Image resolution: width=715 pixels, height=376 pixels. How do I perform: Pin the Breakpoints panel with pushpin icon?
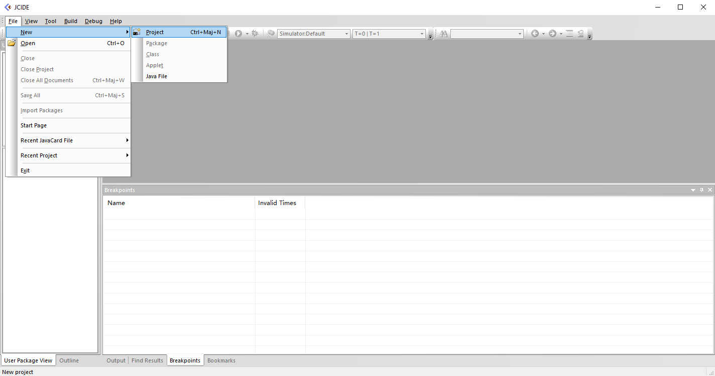pos(701,190)
